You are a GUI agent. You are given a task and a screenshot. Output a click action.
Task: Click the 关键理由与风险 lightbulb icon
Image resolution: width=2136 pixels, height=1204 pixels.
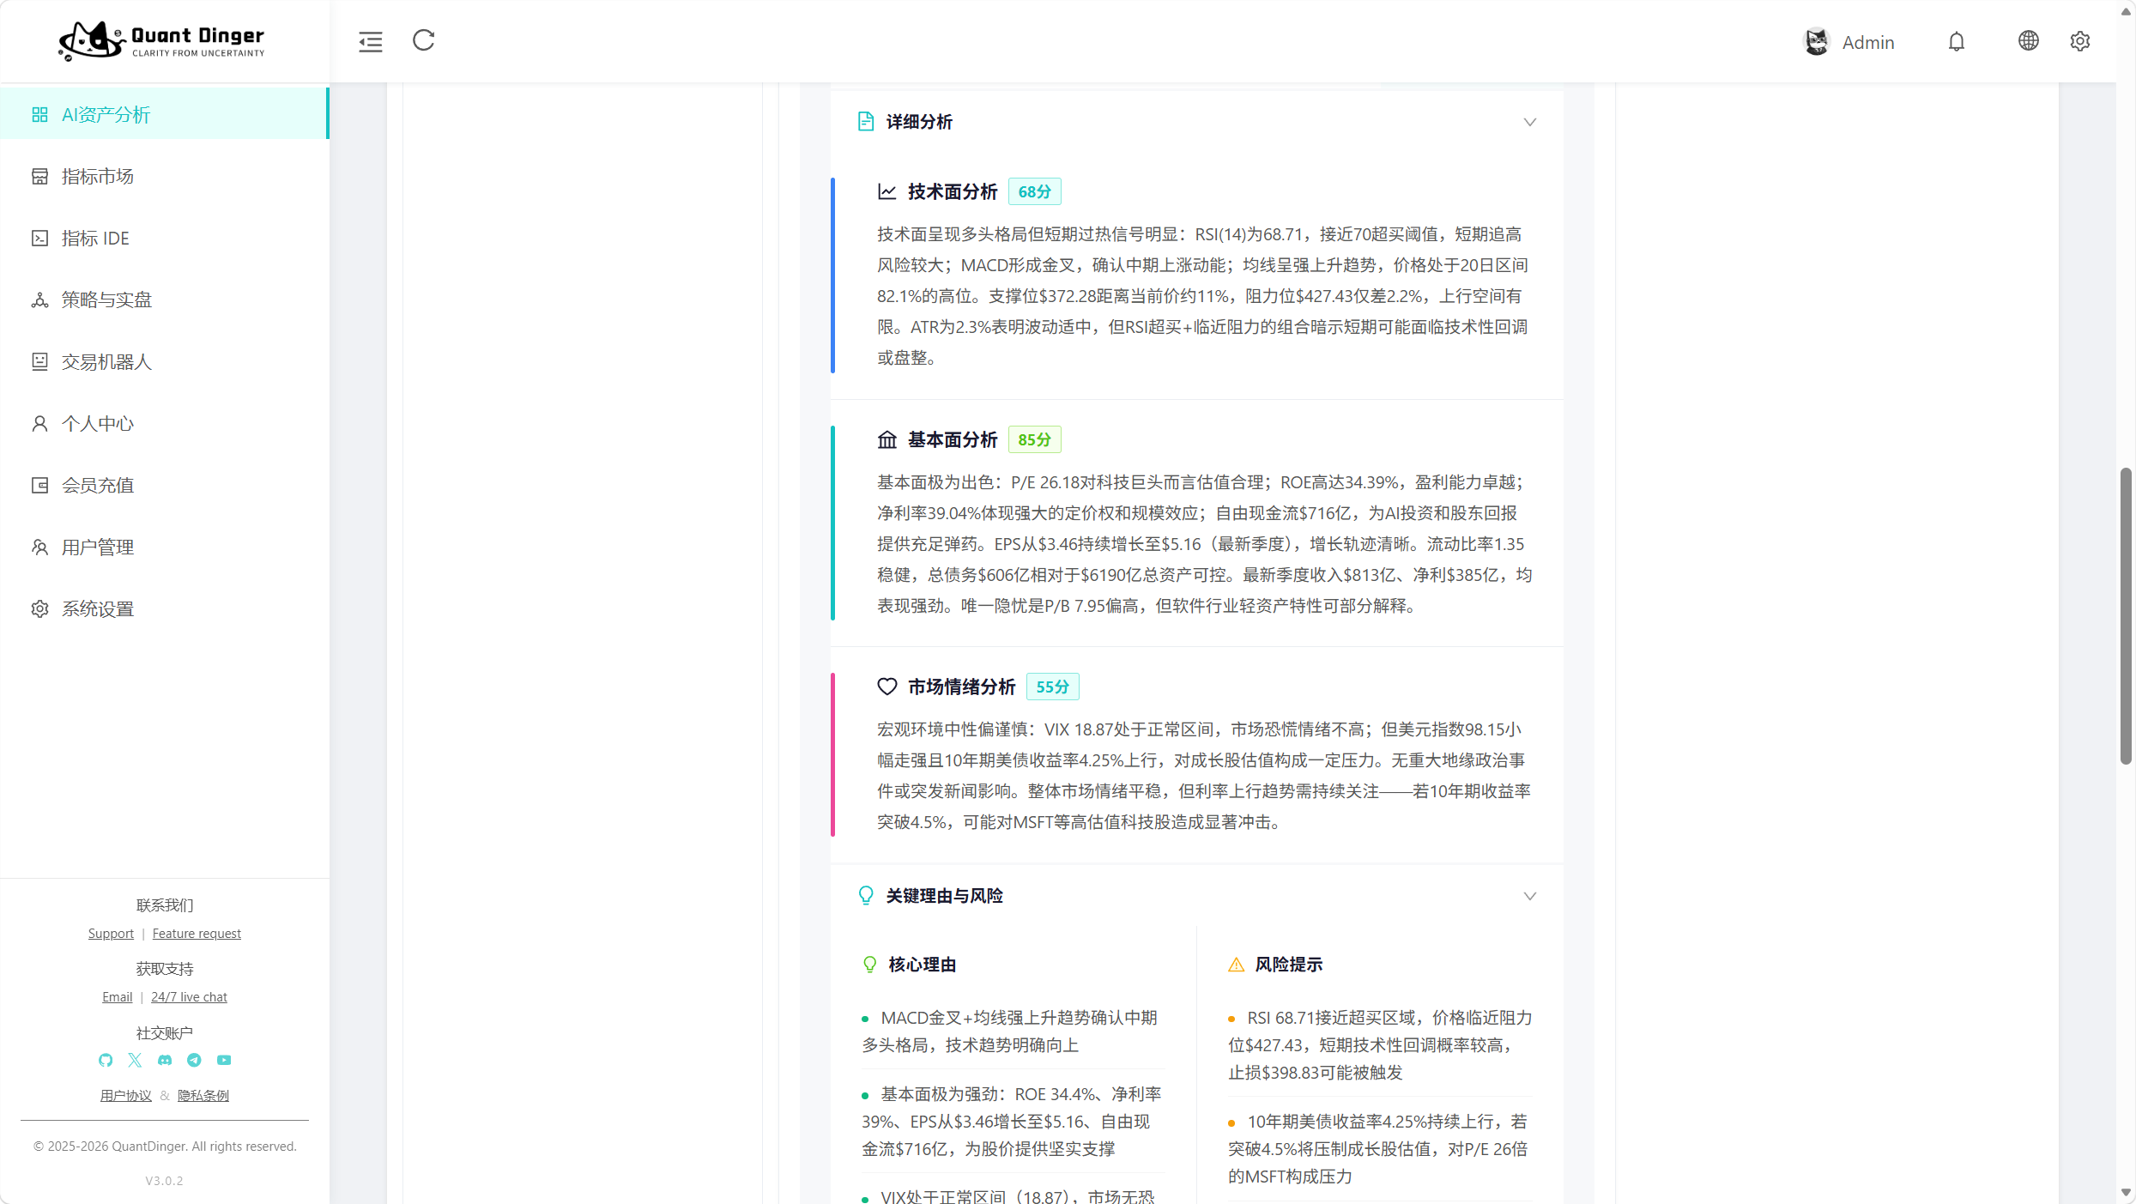tap(866, 896)
